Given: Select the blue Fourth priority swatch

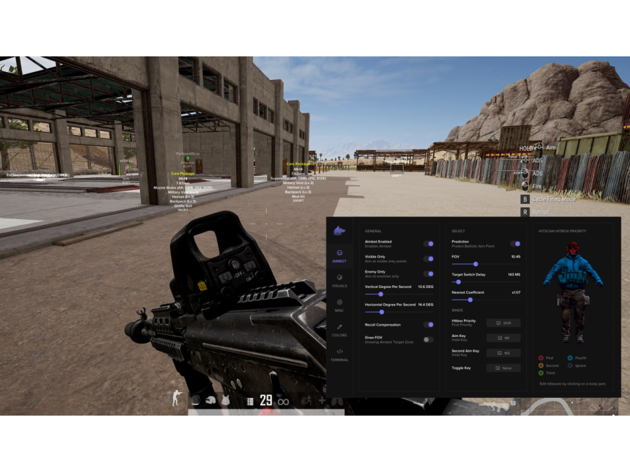Looking at the screenshot, I should (570, 358).
